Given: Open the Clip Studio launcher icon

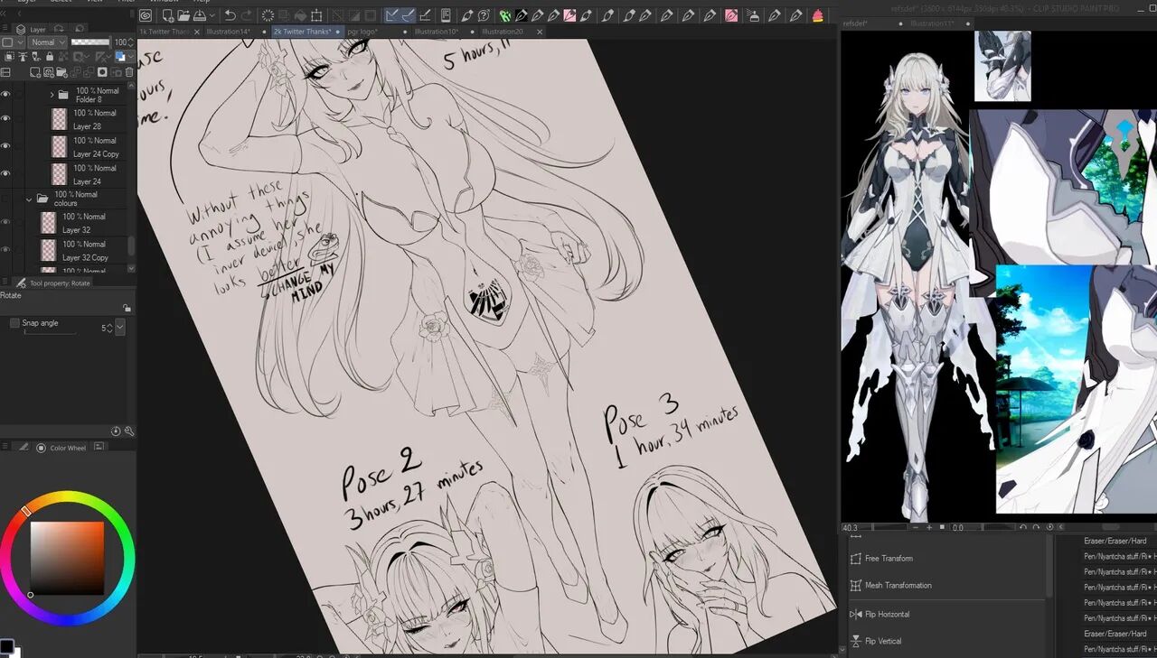Looking at the screenshot, I should point(146,15).
